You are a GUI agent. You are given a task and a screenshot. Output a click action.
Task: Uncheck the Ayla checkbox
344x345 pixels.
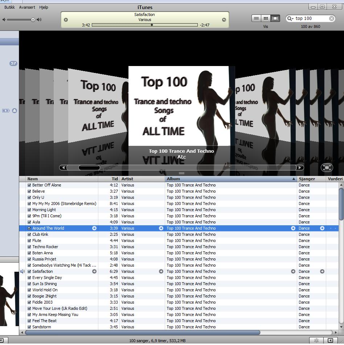click(29, 222)
